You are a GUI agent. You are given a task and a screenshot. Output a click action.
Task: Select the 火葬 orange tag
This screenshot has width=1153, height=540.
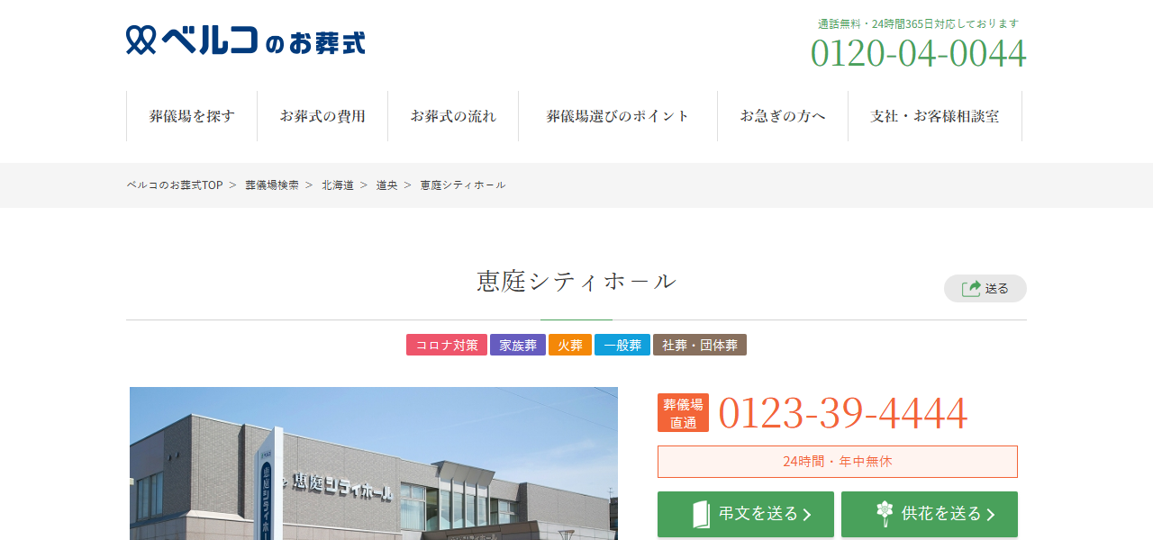(570, 345)
